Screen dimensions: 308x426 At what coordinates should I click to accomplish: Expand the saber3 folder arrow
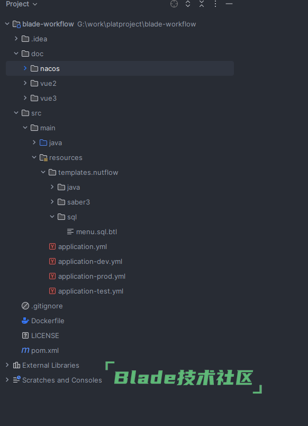tap(52, 202)
